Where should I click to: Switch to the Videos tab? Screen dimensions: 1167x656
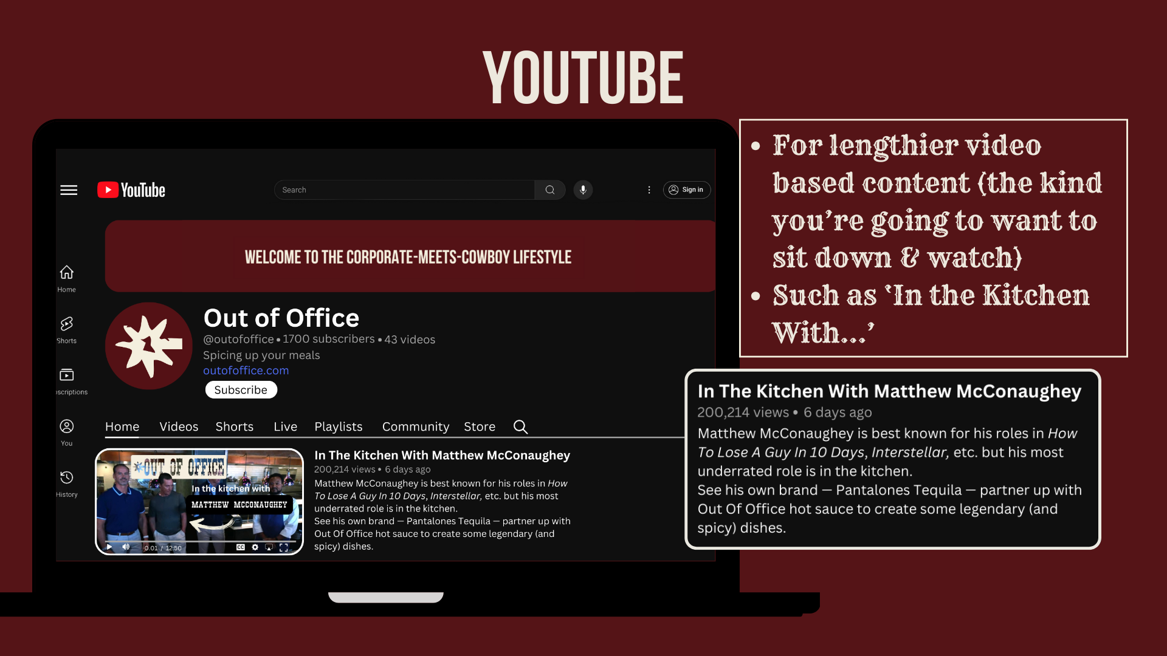point(179,426)
